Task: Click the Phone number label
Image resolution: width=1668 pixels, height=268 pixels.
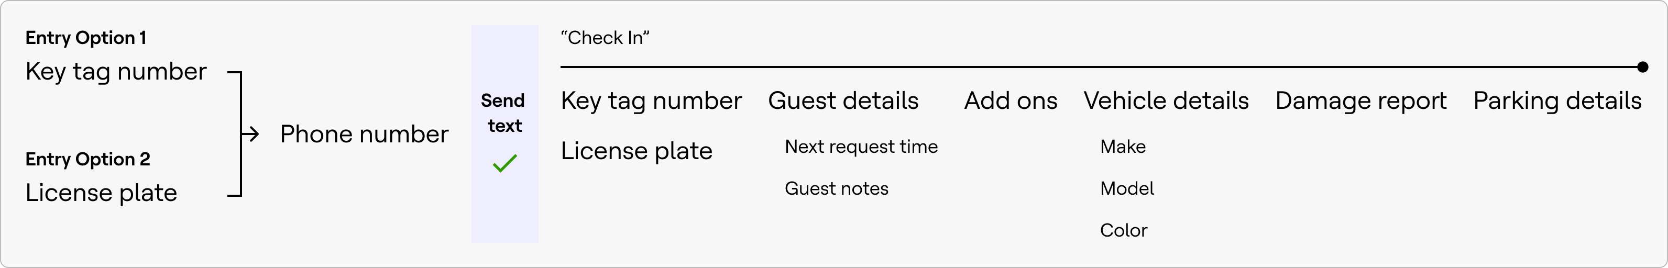Action: pyautogui.click(x=364, y=134)
